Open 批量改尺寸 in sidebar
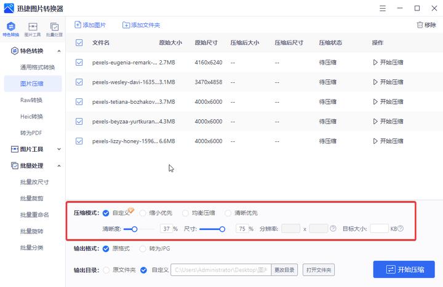This screenshot has width=443, height=287. pyautogui.click(x=34, y=182)
